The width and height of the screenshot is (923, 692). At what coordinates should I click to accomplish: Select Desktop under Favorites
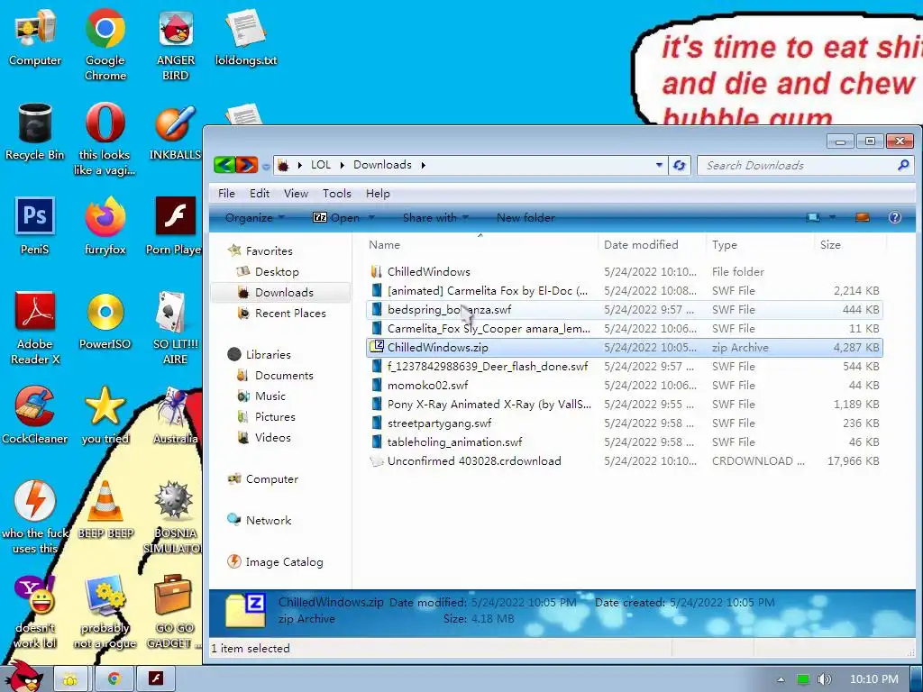277,272
